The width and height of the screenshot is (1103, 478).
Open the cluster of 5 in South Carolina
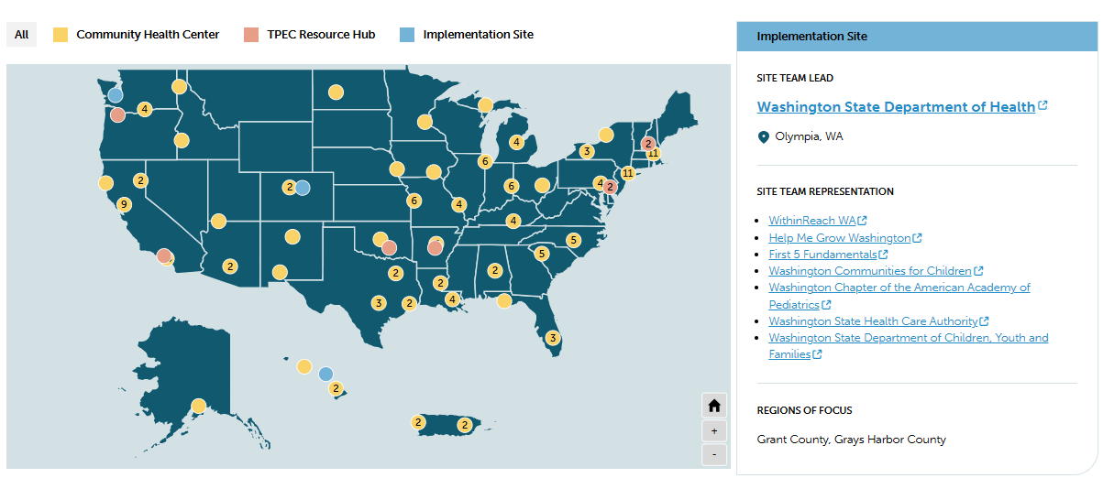pyautogui.click(x=542, y=254)
